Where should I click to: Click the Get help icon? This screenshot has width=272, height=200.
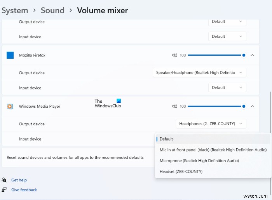click(x=4, y=180)
